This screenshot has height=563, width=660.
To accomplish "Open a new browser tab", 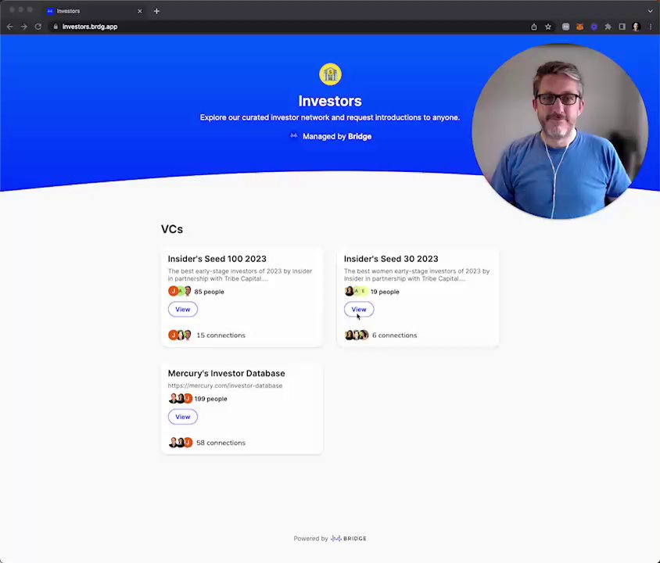I will pos(156,11).
